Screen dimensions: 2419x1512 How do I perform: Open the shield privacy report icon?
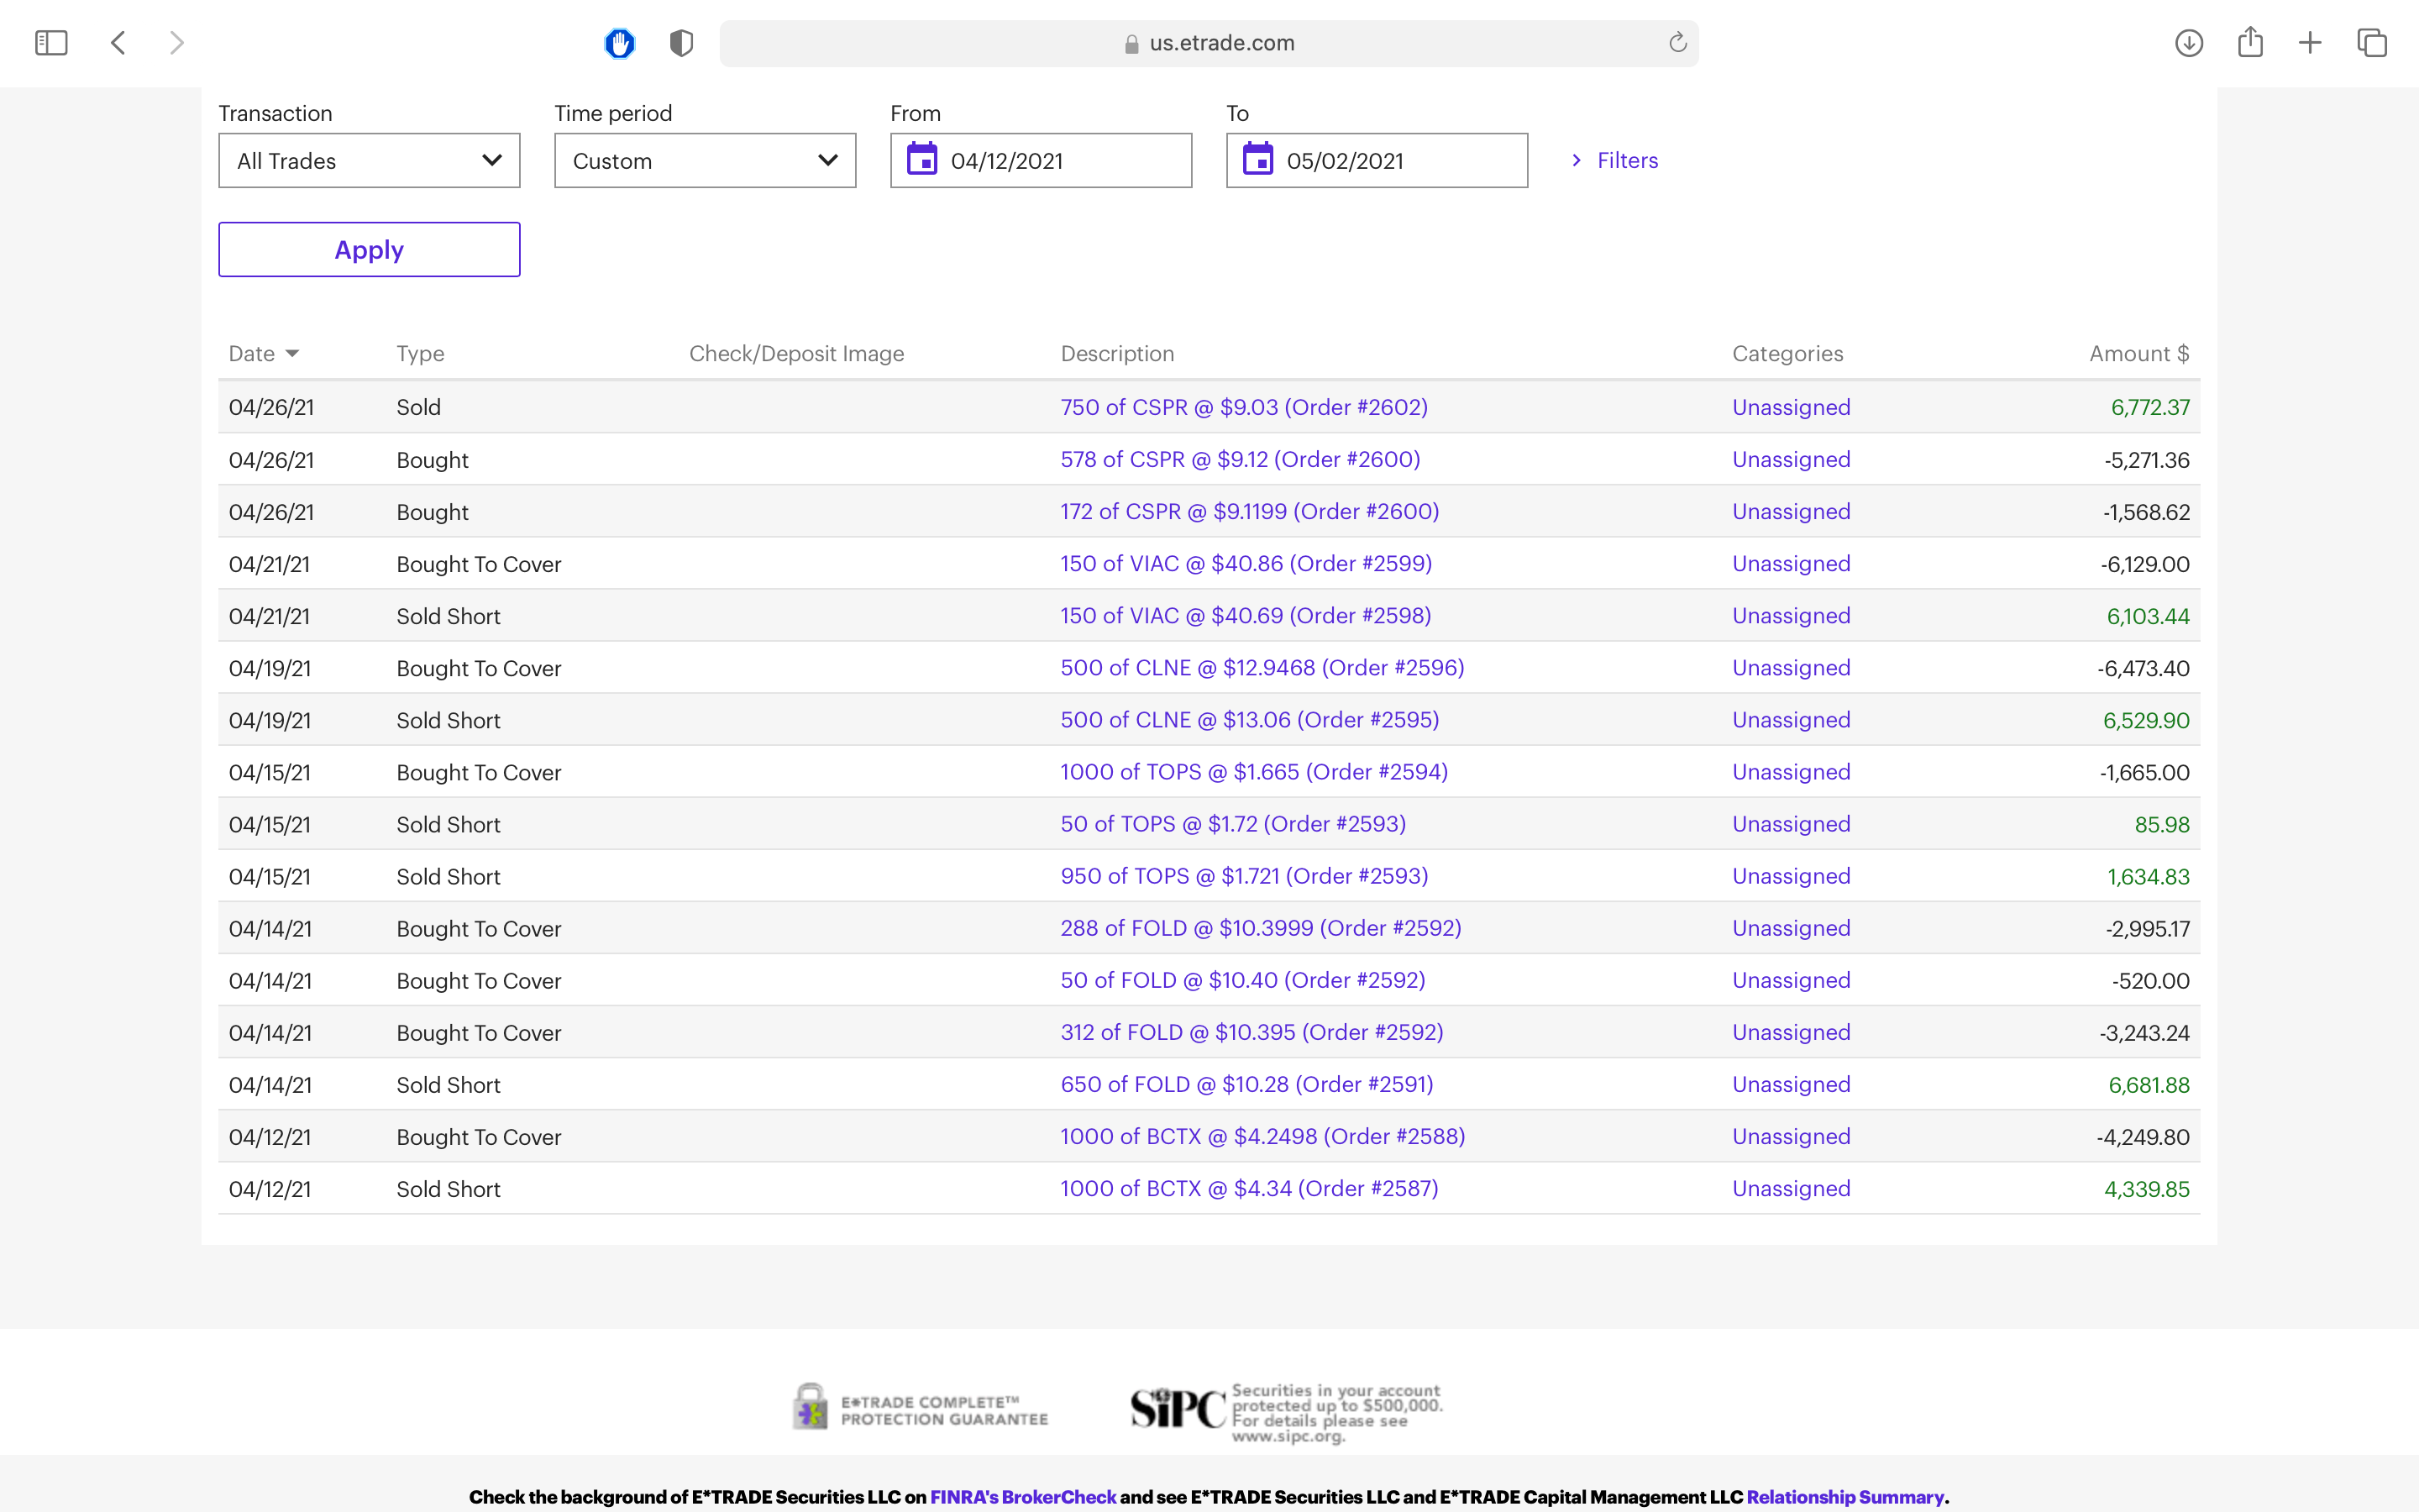click(x=680, y=43)
